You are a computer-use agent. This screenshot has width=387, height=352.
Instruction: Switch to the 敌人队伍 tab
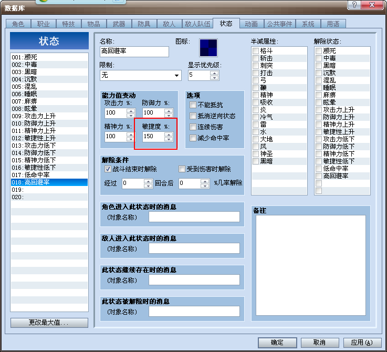pyautogui.click(x=197, y=24)
